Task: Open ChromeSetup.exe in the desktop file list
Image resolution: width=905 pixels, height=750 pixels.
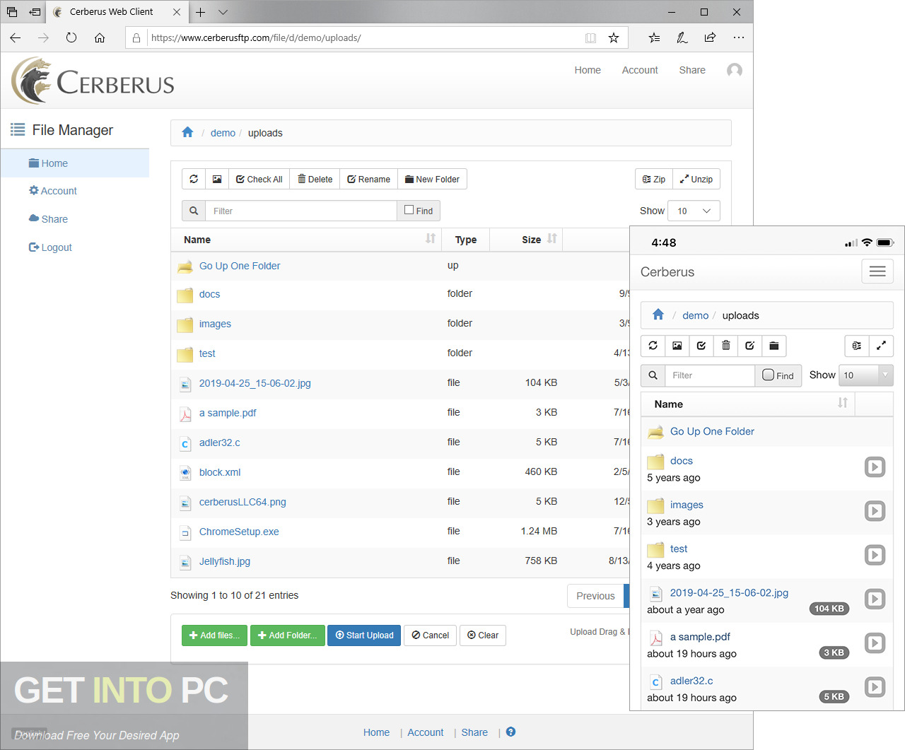Action: coord(239,532)
